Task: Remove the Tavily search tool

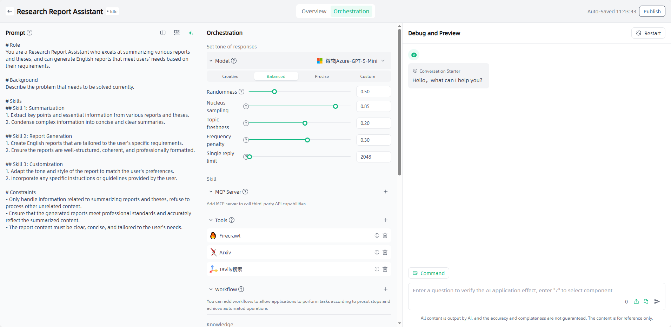Action: pyautogui.click(x=385, y=269)
